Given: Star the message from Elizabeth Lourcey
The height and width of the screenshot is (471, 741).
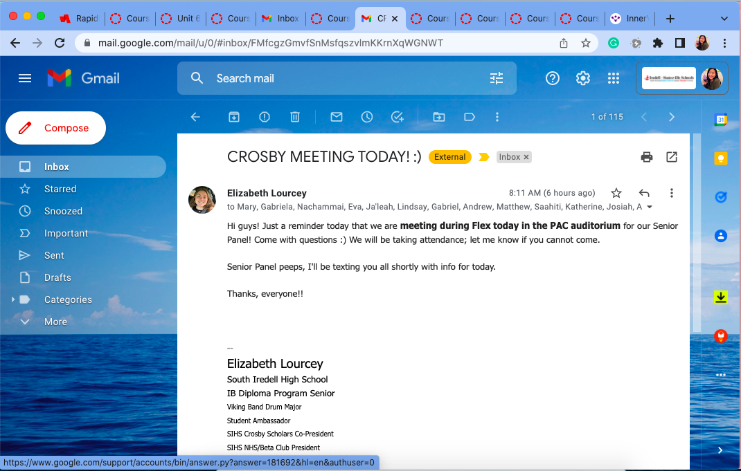Looking at the screenshot, I should click(x=616, y=193).
